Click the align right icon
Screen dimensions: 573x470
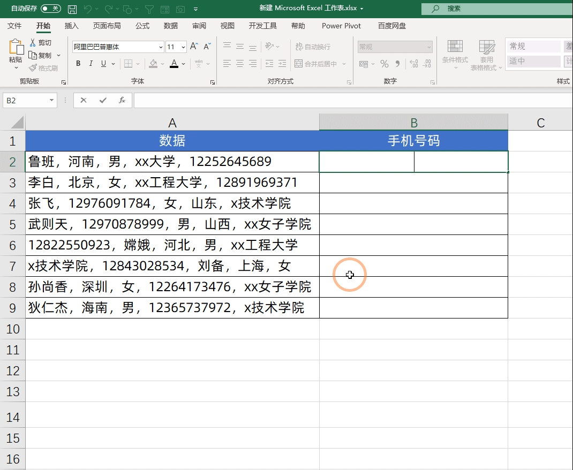click(x=253, y=64)
